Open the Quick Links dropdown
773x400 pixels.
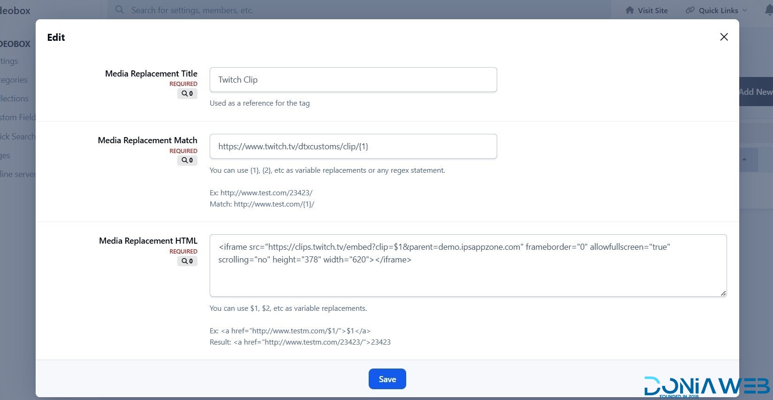click(717, 10)
